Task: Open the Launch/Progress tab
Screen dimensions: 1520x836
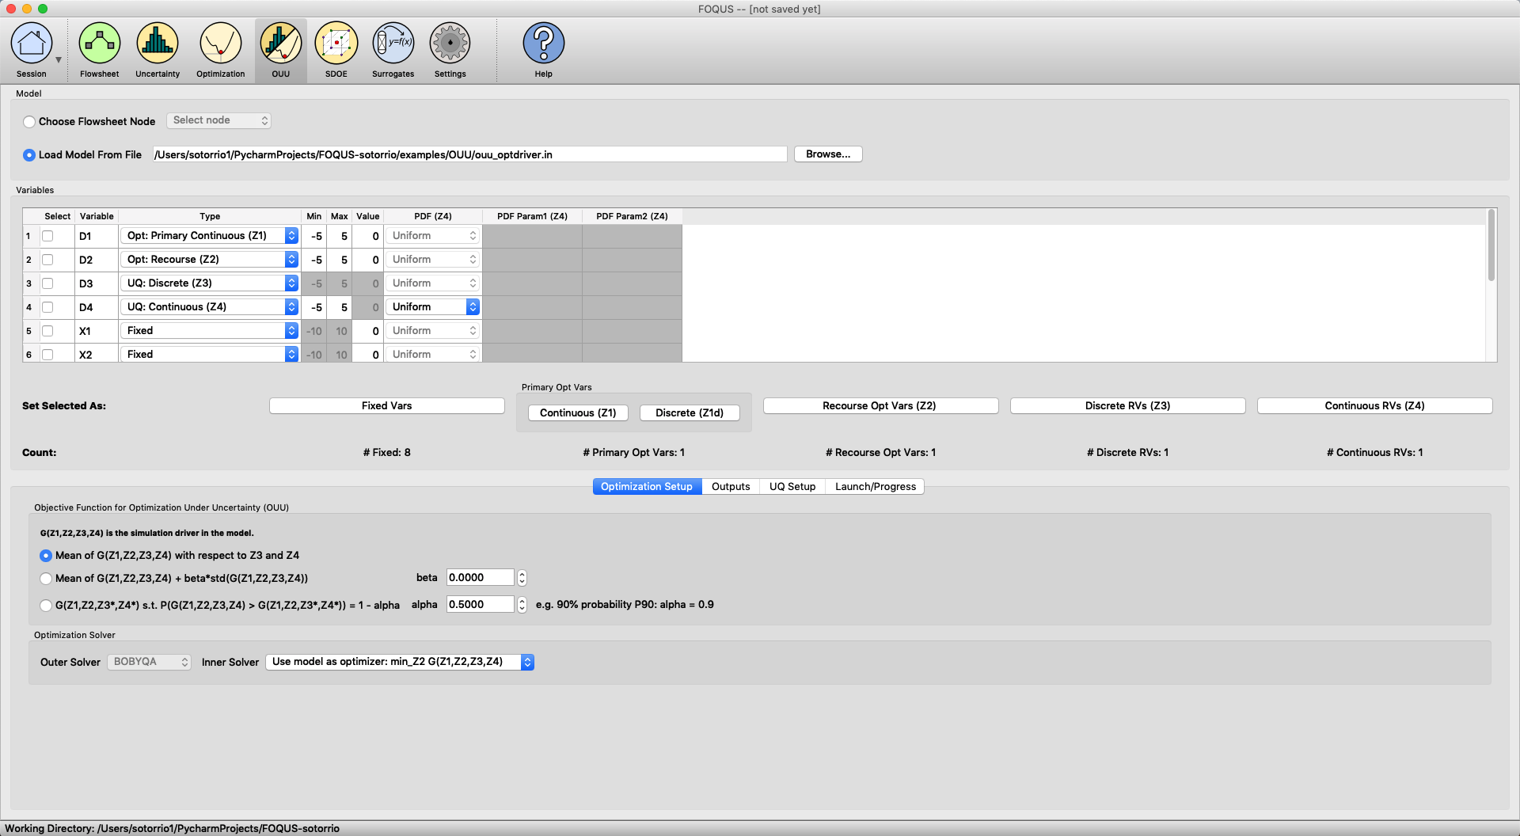Action: pos(875,487)
